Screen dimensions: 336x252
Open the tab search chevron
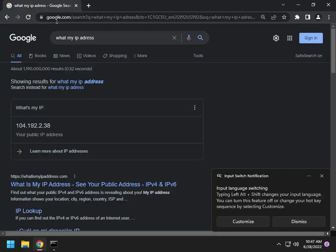pyautogui.click(x=283, y=5)
